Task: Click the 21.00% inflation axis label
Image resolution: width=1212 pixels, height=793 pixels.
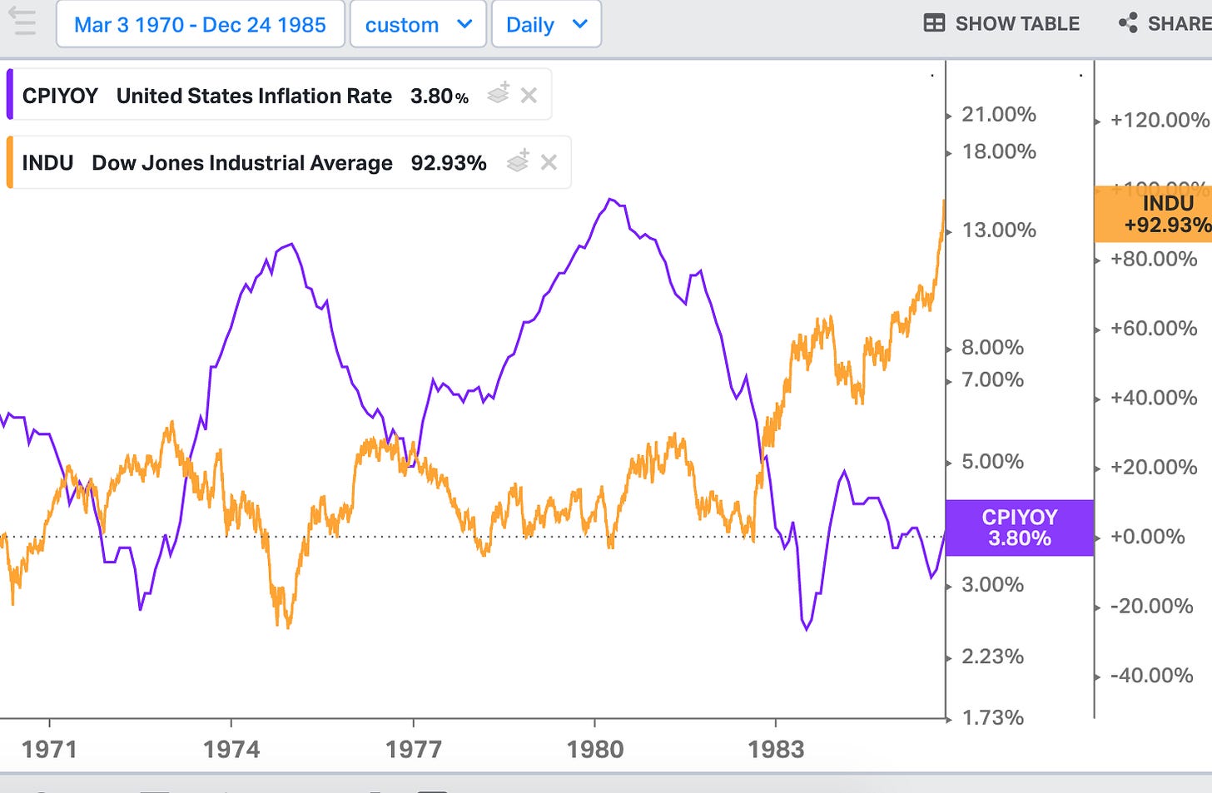Action: point(999,114)
